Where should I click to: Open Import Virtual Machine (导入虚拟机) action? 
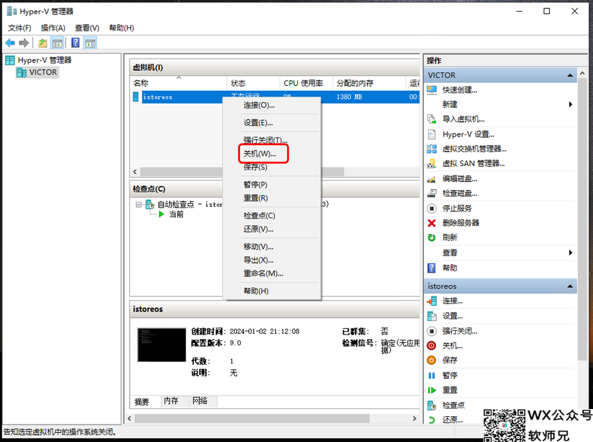tap(463, 119)
